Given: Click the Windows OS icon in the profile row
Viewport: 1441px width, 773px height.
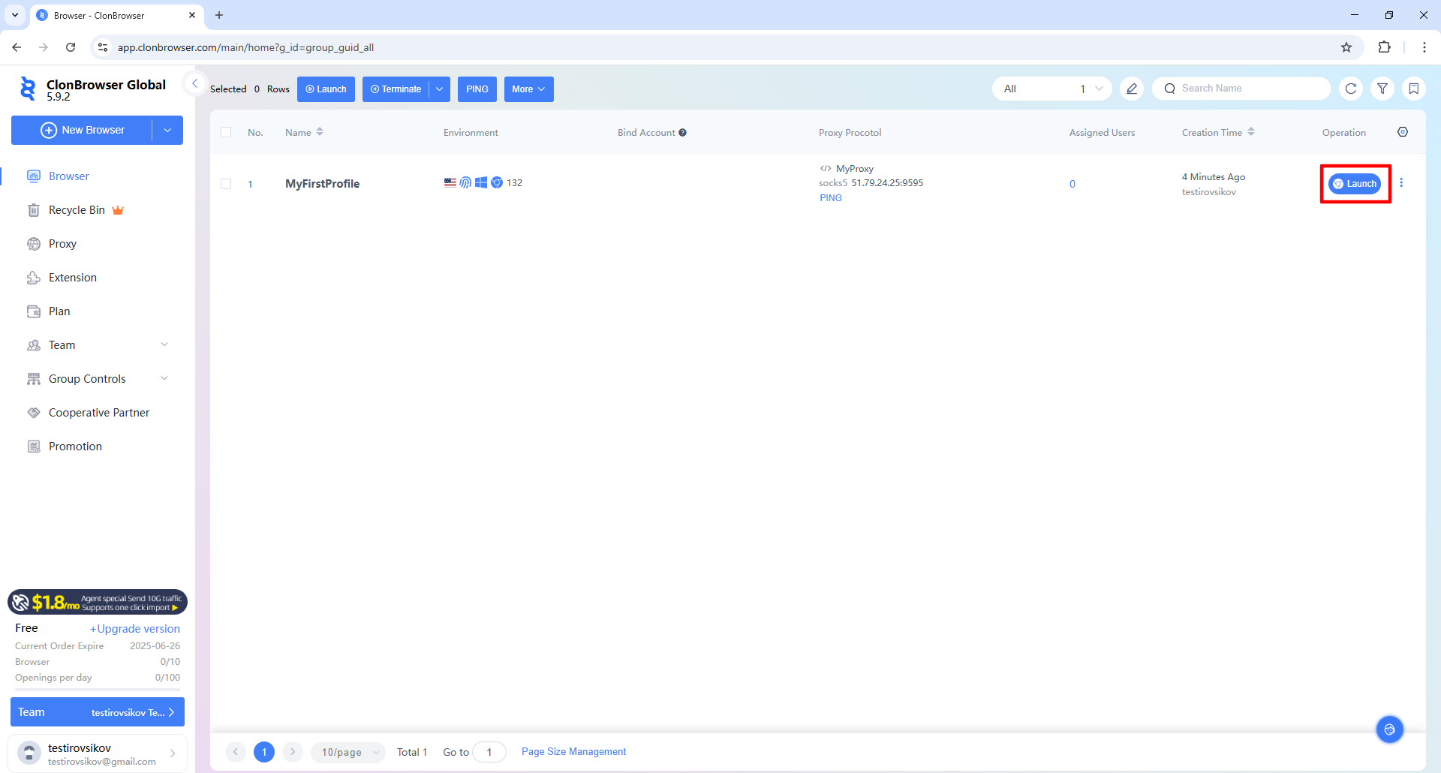Looking at the screenshot, I should tap(480, 182).
